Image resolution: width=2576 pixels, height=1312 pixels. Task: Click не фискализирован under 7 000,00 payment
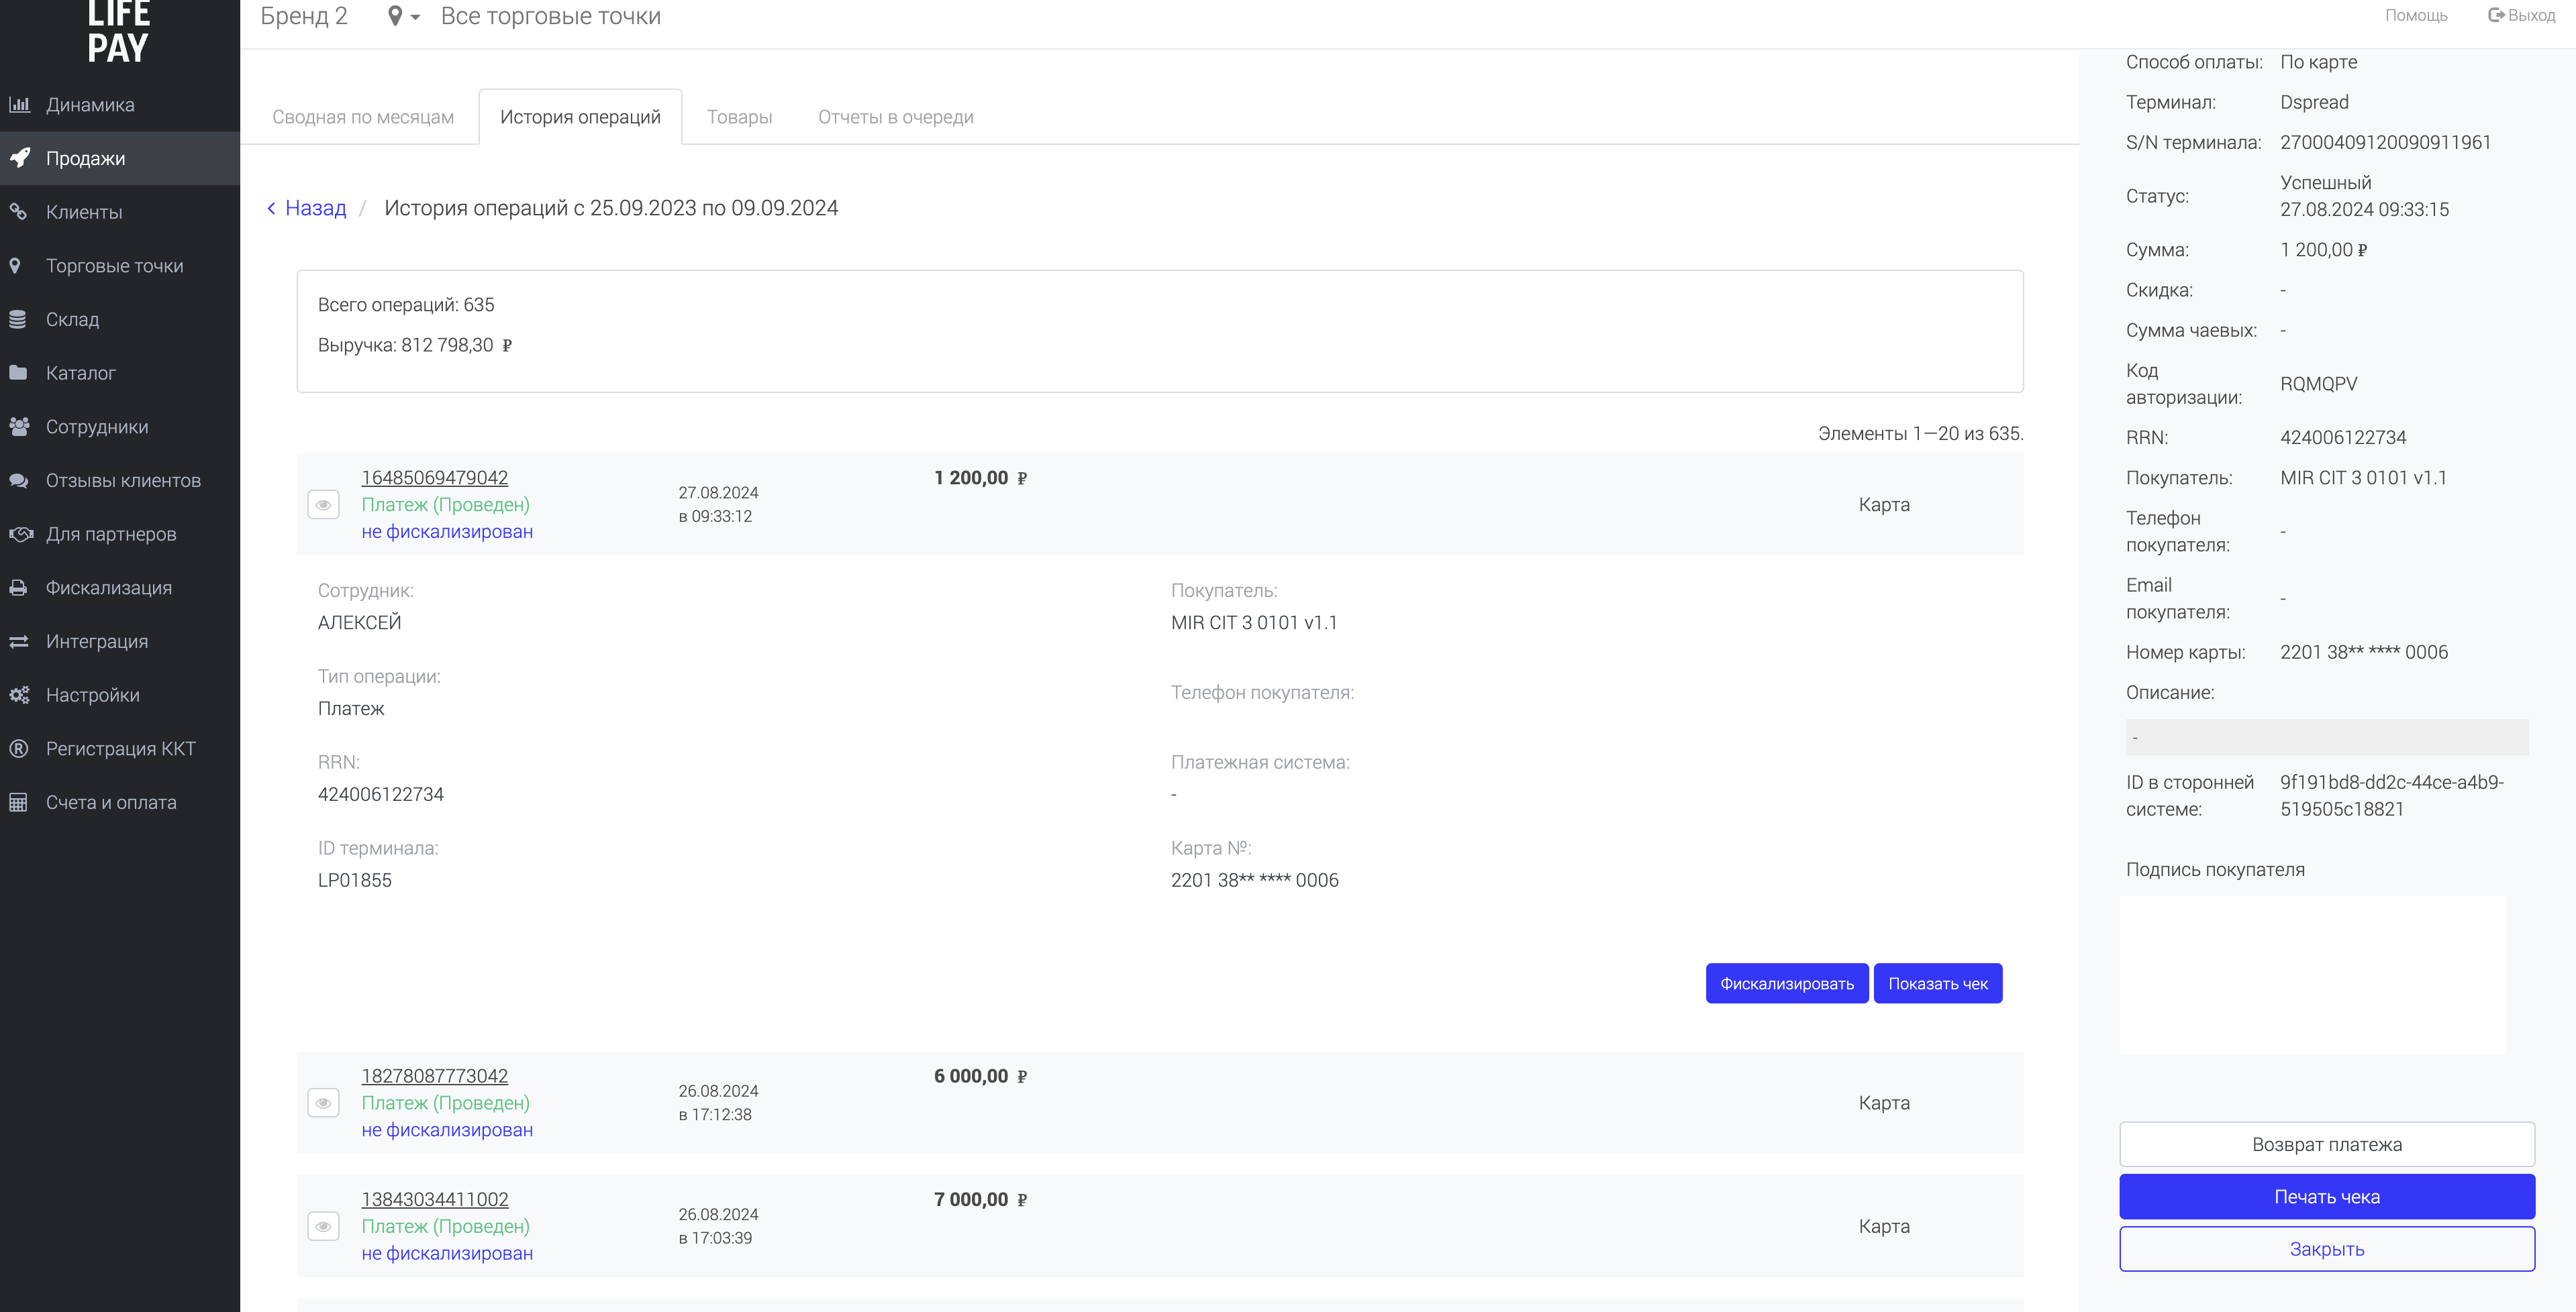pos(447,1253)
